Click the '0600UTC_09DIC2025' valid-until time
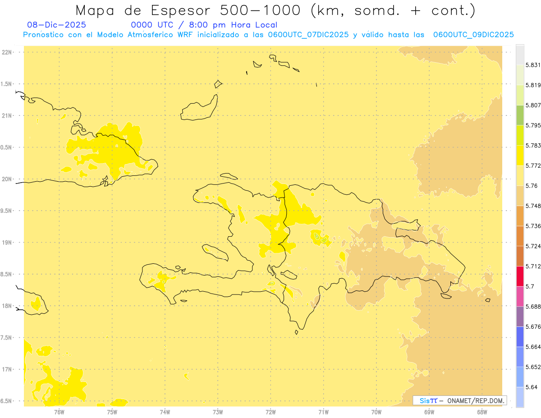 (x=473, y=35)
